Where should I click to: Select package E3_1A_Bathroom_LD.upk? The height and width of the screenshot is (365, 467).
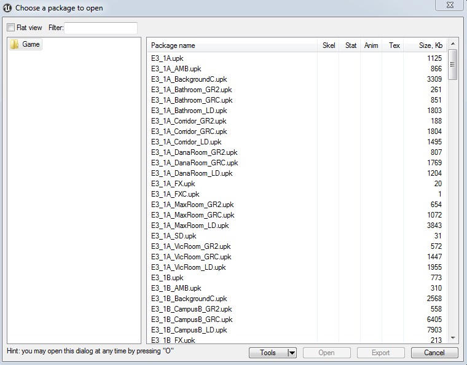tap(297, 111)
